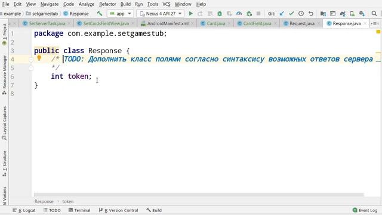Open the AVD Manager icon
Viewport: 382px width, 215px height.
click(352, 14)
